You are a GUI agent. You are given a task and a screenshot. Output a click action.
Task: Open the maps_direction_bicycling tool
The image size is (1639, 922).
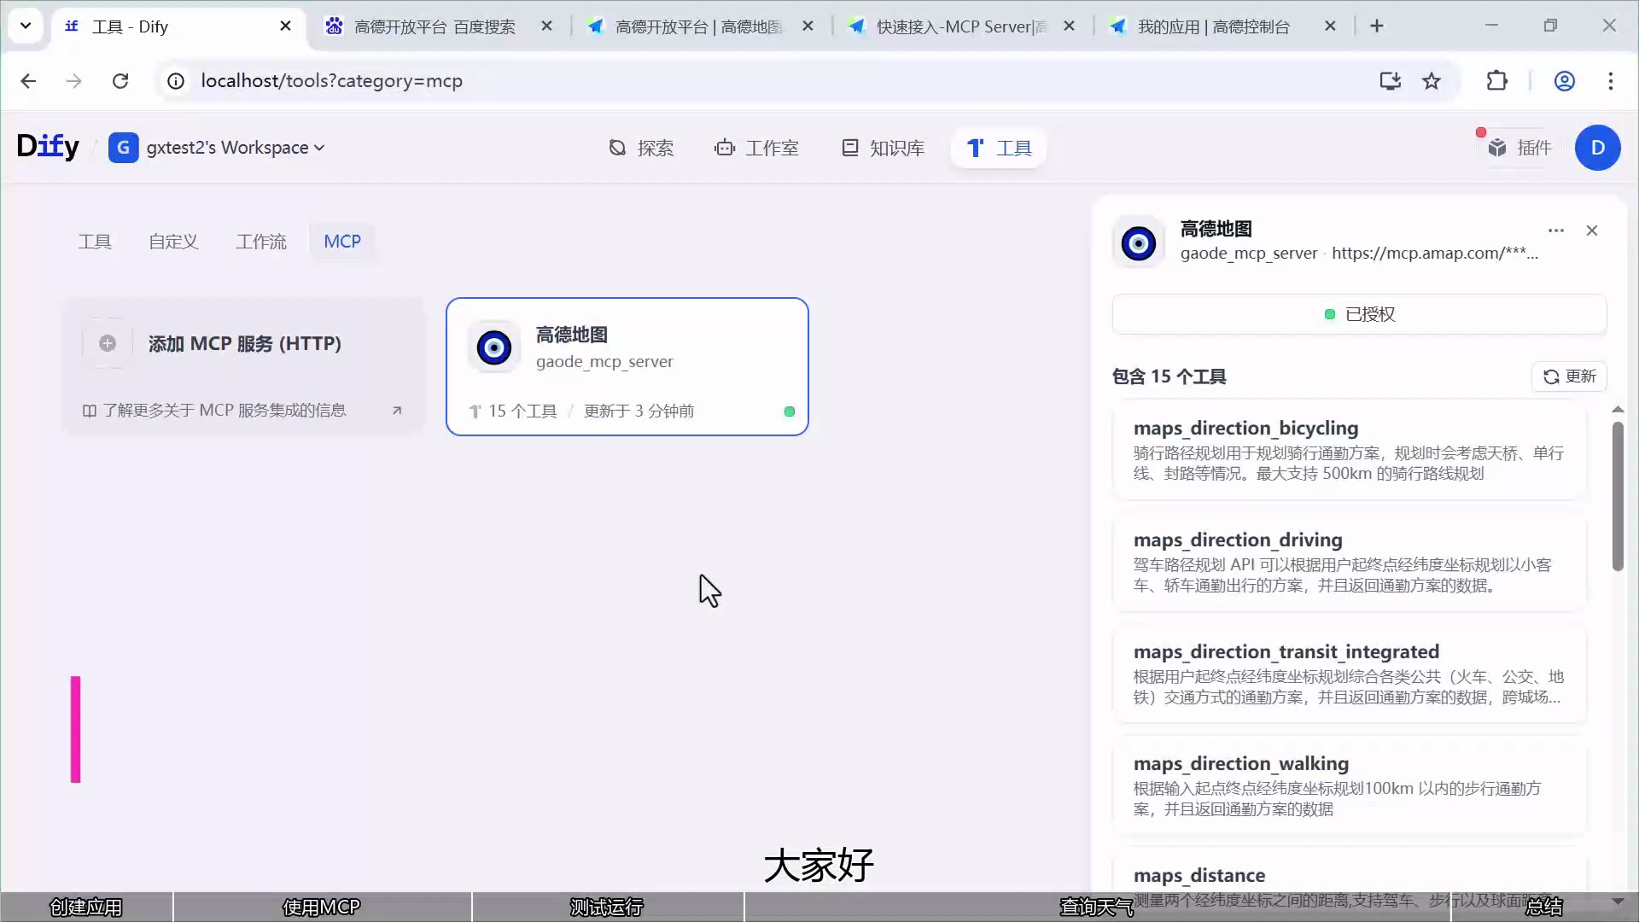(x=1349, y=449)
